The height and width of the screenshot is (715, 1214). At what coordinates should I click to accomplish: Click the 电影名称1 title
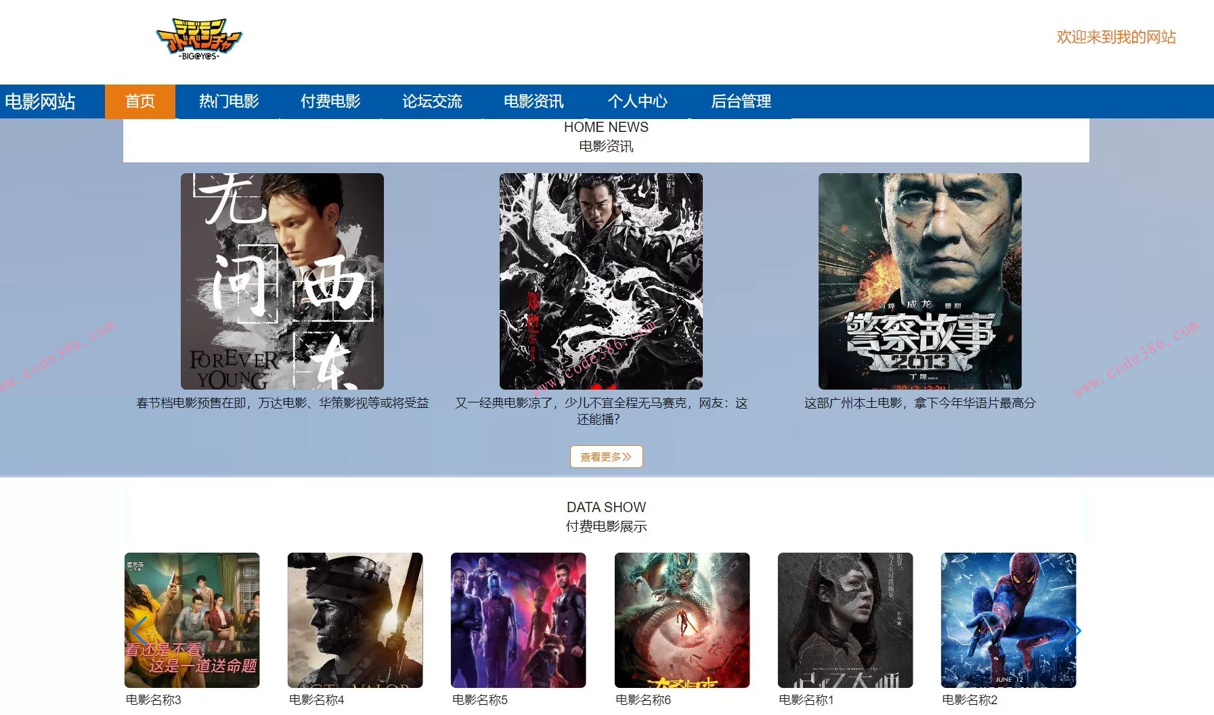[x=806, y=700]
